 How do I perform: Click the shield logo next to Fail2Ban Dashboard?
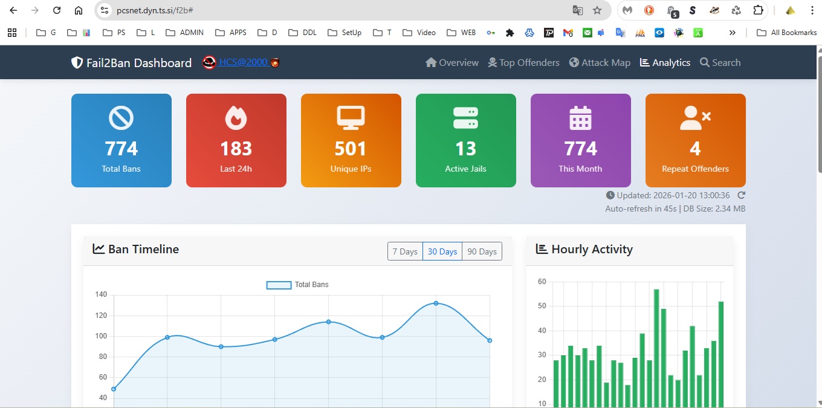click(x=77, y=63)
